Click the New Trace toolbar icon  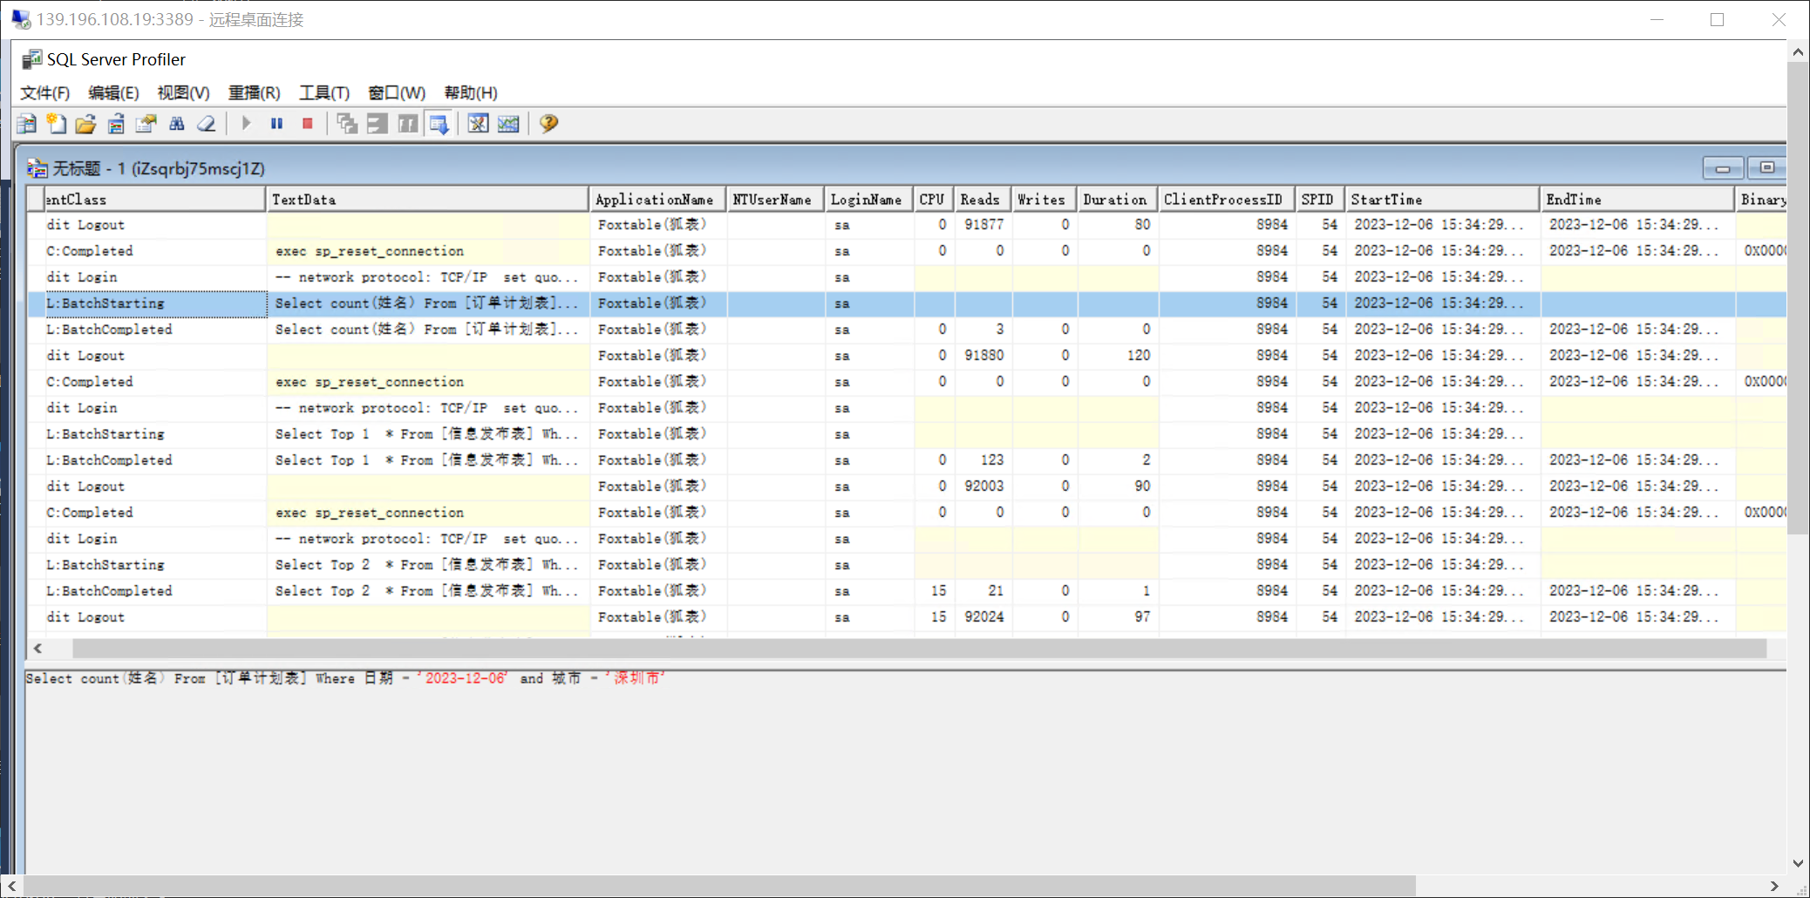[27, 124]
